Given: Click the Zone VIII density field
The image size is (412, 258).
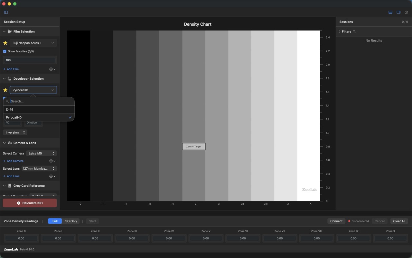Looking at the screenshot, I should coord(317,238).
